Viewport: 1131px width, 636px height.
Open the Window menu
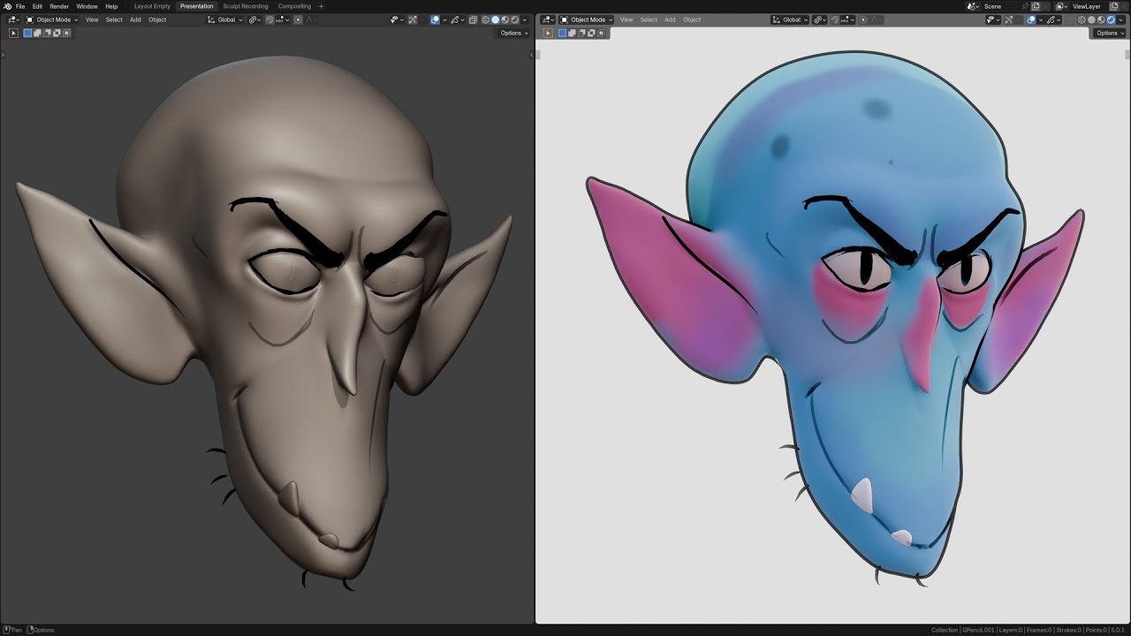point(87,6)
